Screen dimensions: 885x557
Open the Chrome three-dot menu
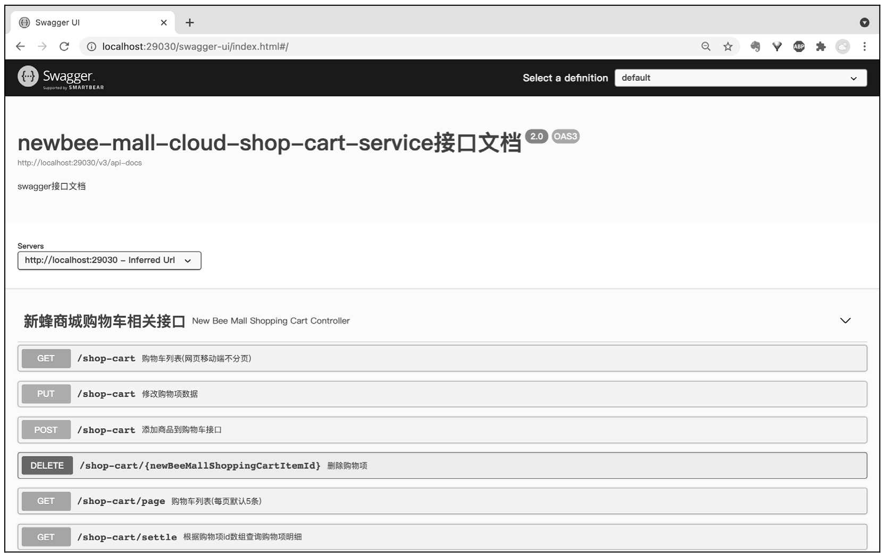coord(864,46)
